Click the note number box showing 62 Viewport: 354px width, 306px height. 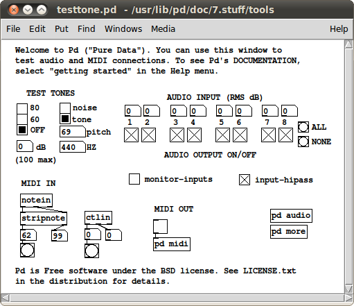click(x=28, y=235)
